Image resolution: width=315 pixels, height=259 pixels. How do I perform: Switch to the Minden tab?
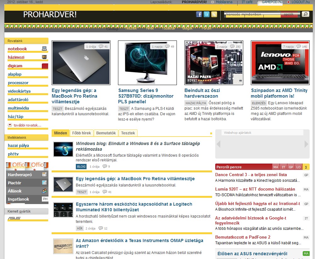coord(60,133)
